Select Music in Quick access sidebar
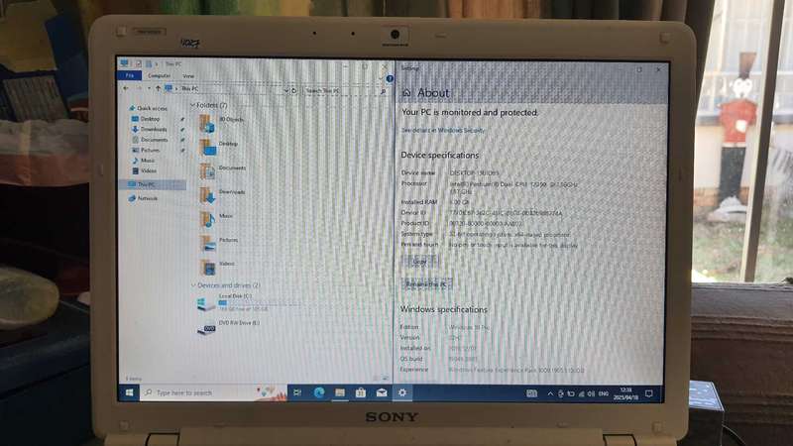The width and height of the screenshot is (793, 446). pyautogui.click(x=144, y=161)
